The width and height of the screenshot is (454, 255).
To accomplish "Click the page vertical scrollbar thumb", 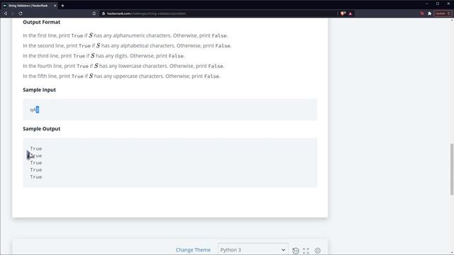I will coord(452,169).
